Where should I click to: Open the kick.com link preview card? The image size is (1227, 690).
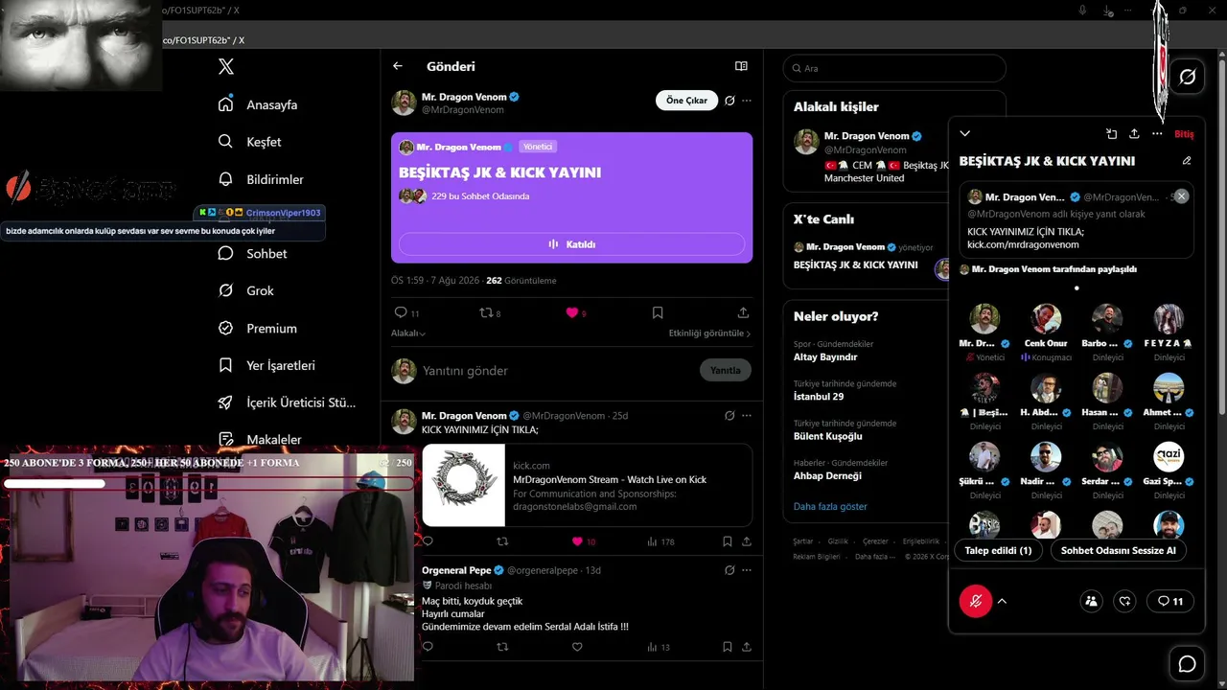click(587, 485)
